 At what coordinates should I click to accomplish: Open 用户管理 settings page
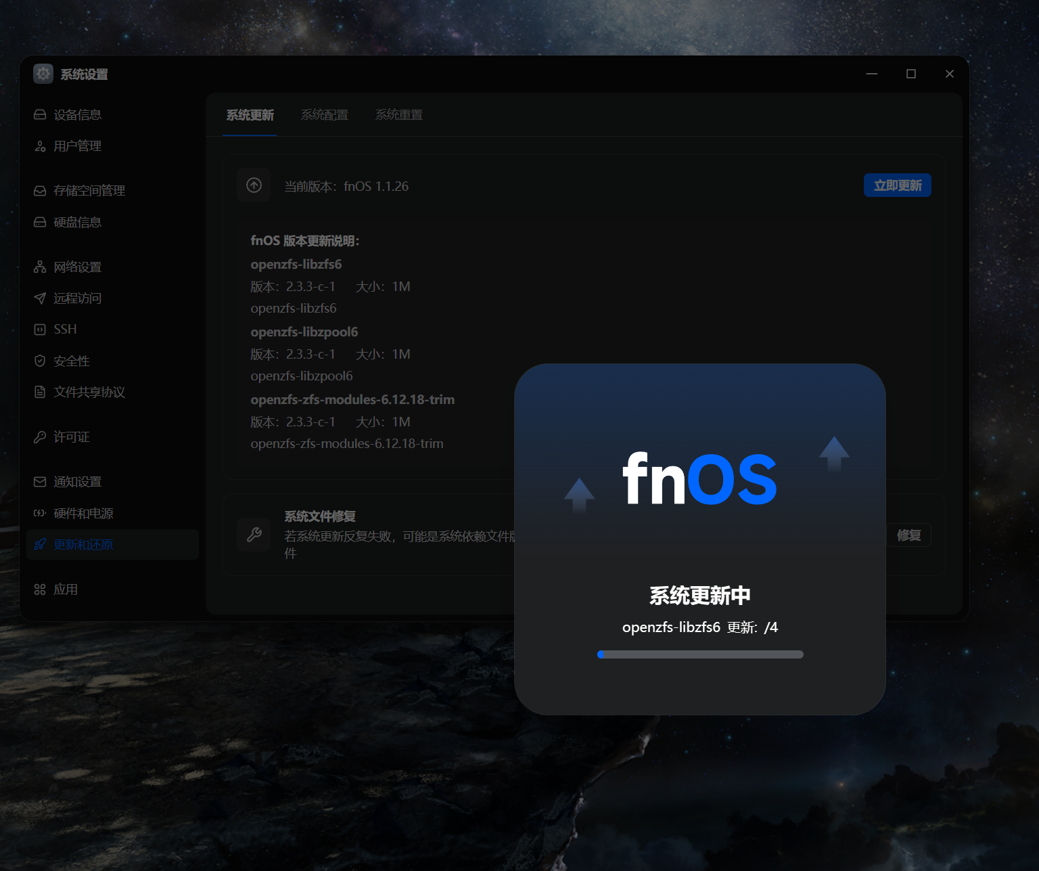[112, 146]
